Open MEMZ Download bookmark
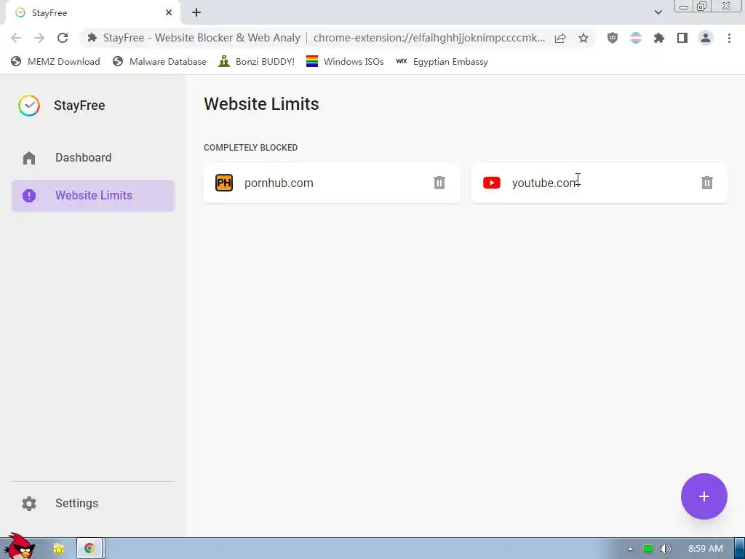 point(55,62)
